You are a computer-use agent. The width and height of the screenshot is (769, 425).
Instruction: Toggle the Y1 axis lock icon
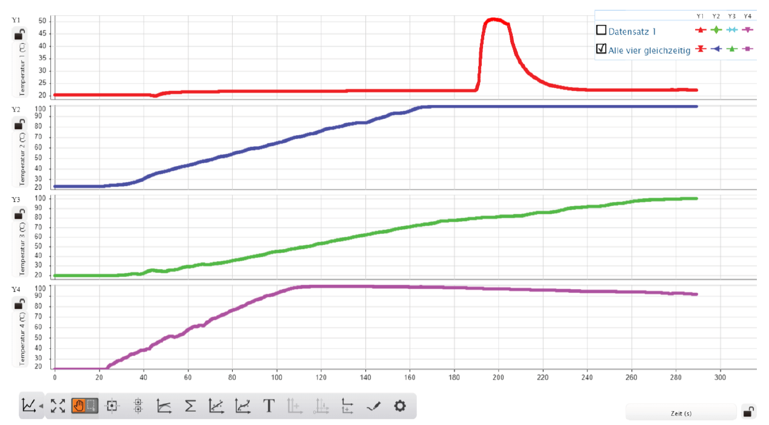pos(19,34)
